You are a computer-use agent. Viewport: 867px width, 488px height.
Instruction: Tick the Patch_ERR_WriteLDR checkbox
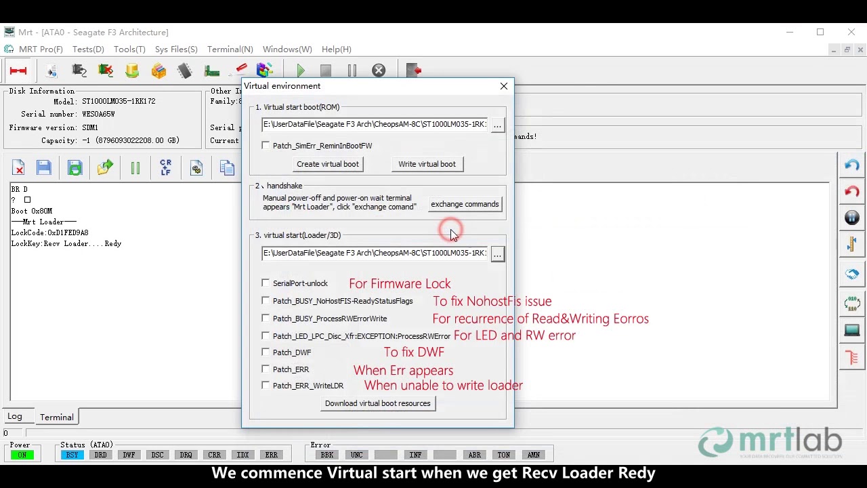tap(266, 385)
